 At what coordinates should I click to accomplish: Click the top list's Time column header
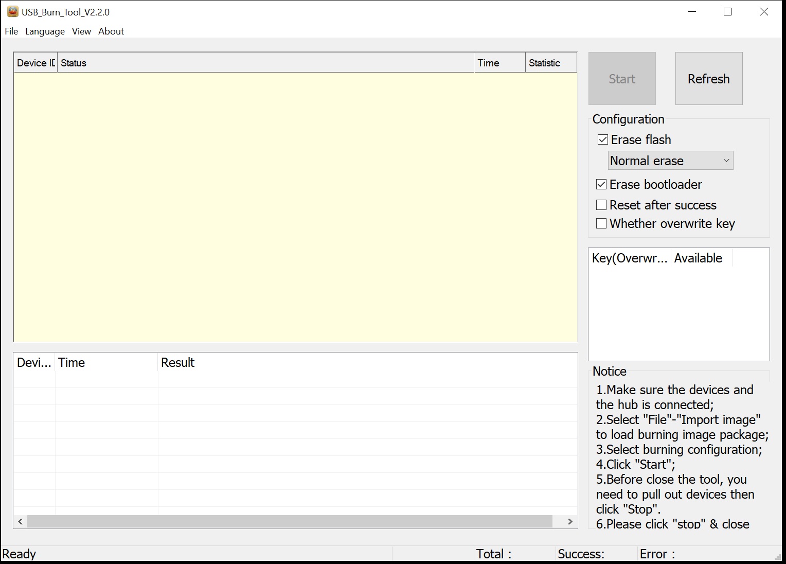499,63
